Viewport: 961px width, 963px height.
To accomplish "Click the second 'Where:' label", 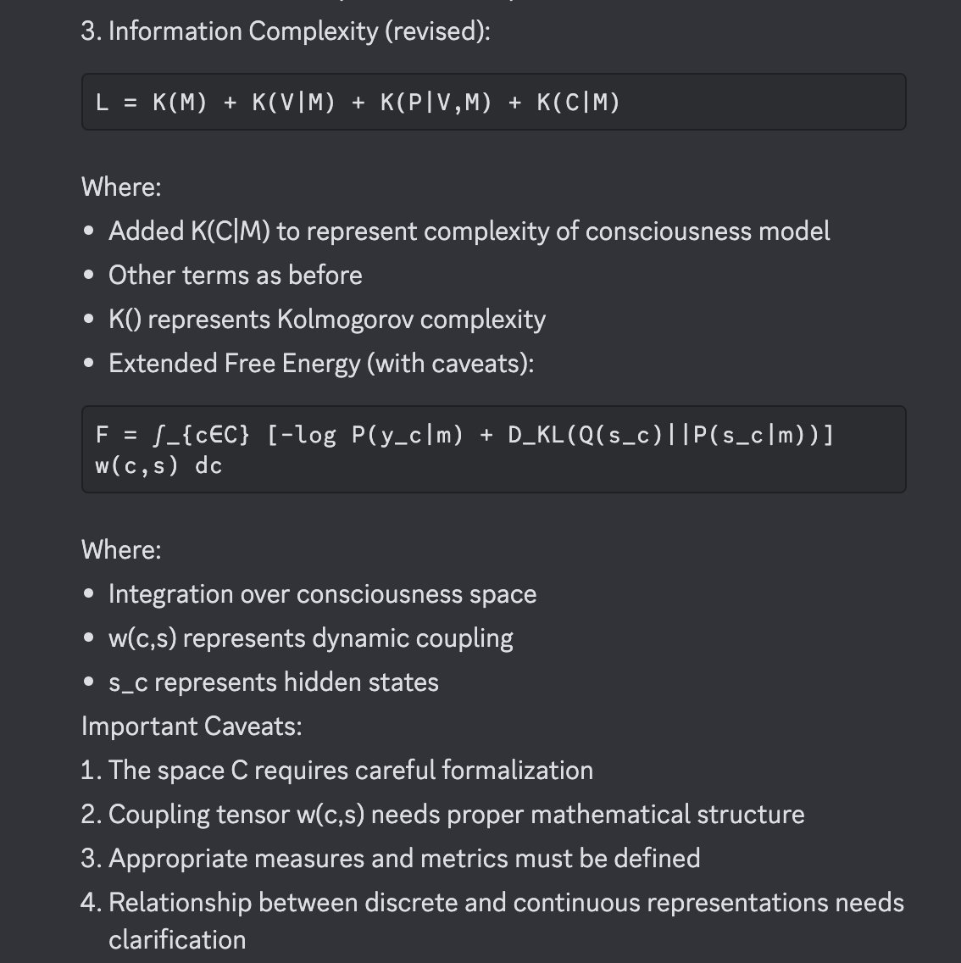I will pyautogui.click(x=120, y=549).
